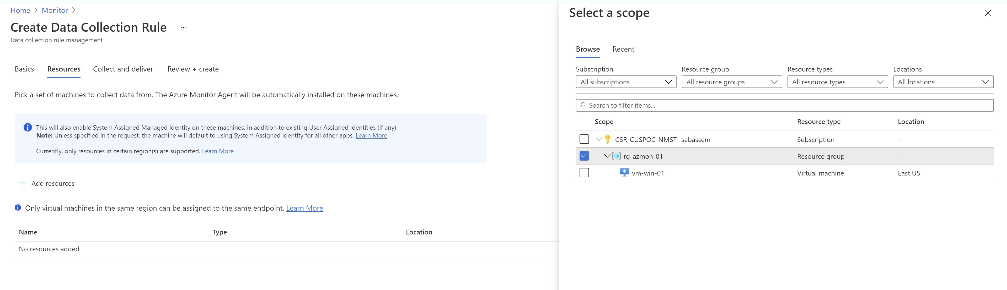Collapse the rg-azmon-01 tree node
Screen dimensions: 1007x290
(607, 156)
